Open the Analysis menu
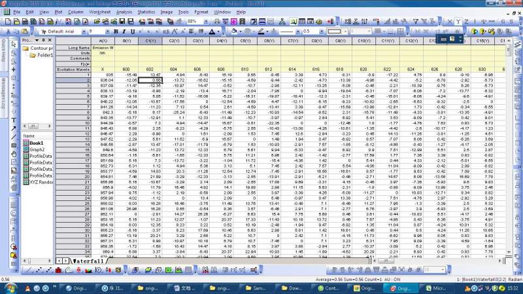The height and width of the screenshot is (294, 523). pos(124,12)
